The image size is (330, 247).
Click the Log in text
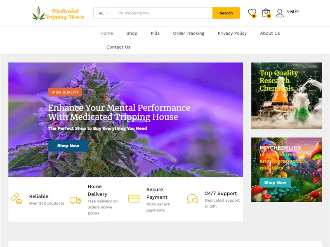pyautogui.click(x=293, y=11)
